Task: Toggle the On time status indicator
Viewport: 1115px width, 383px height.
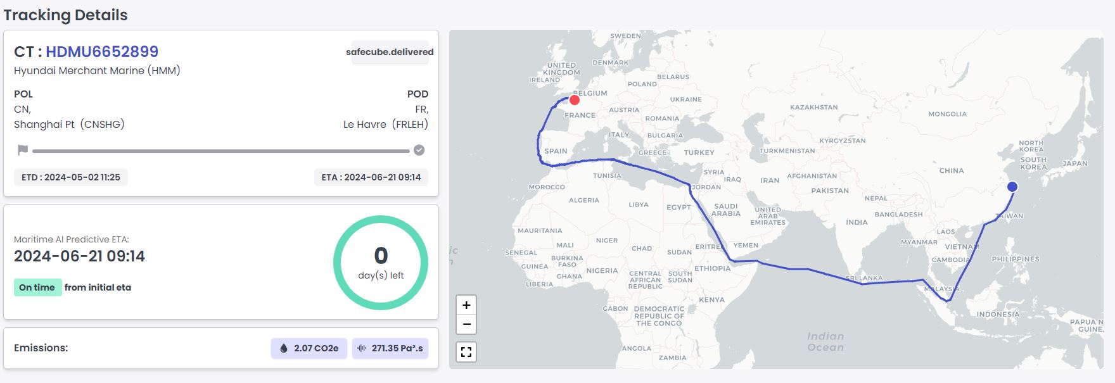Action: [x=37, y=287]
